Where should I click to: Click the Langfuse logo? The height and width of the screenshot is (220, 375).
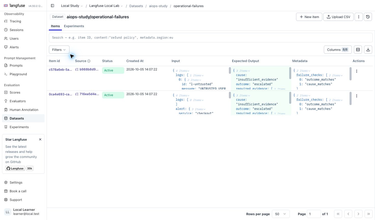point(15,6)
